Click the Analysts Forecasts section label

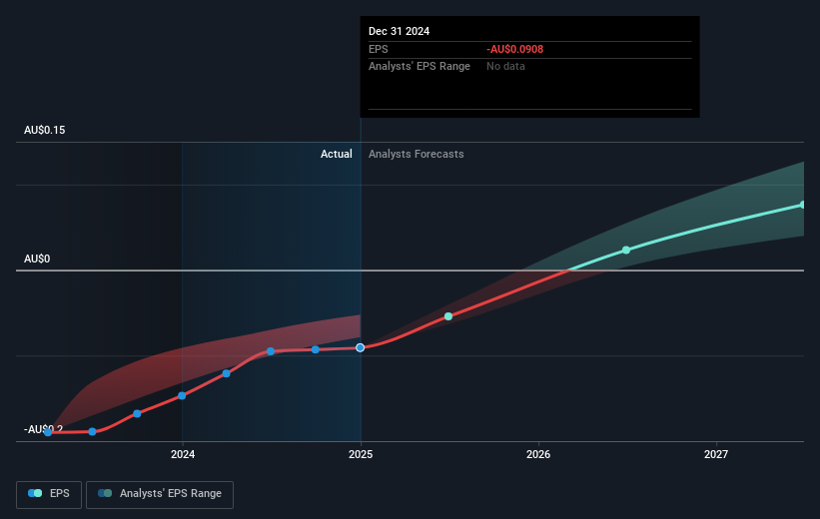click(416, 154)
